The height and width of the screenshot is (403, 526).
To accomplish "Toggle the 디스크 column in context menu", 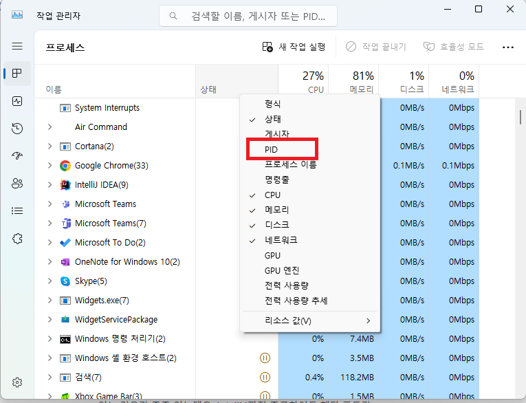I will (310, 225).
